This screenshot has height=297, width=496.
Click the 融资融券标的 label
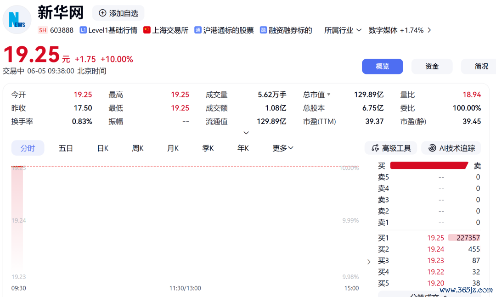290,30
